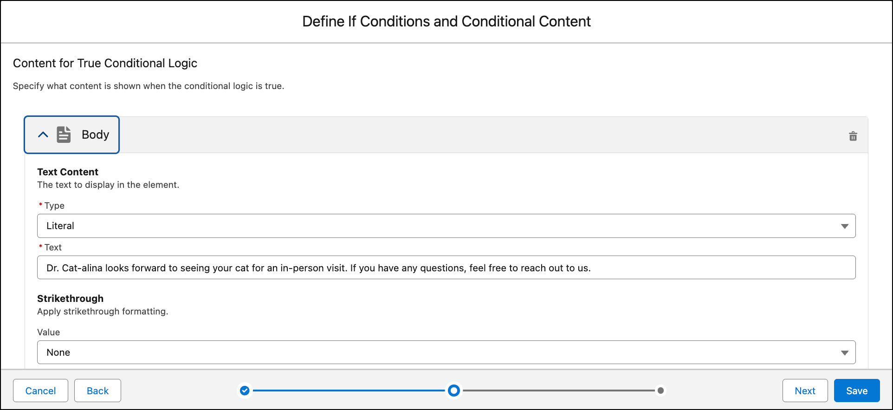Open the Value dropdown showing None
893x410 pixels.
[446, 352]
